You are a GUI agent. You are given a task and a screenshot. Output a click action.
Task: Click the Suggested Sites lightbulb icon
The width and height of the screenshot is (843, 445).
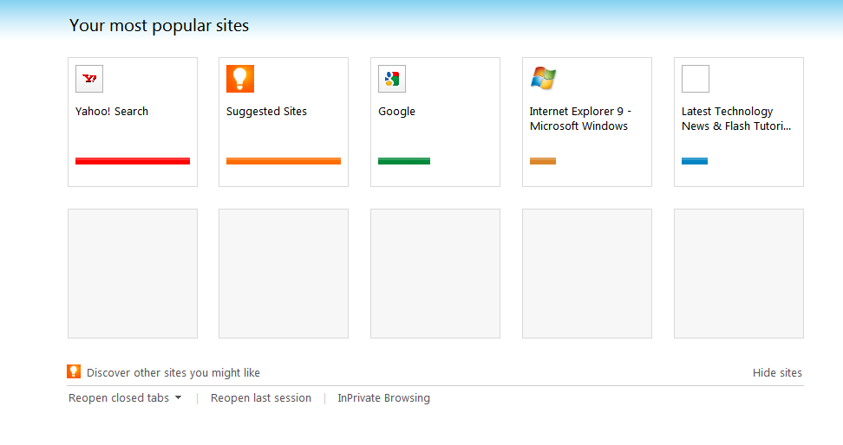pos(240,79)
